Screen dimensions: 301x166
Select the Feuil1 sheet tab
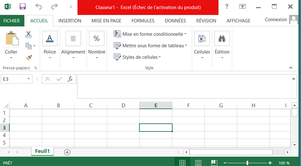[43, 151]
